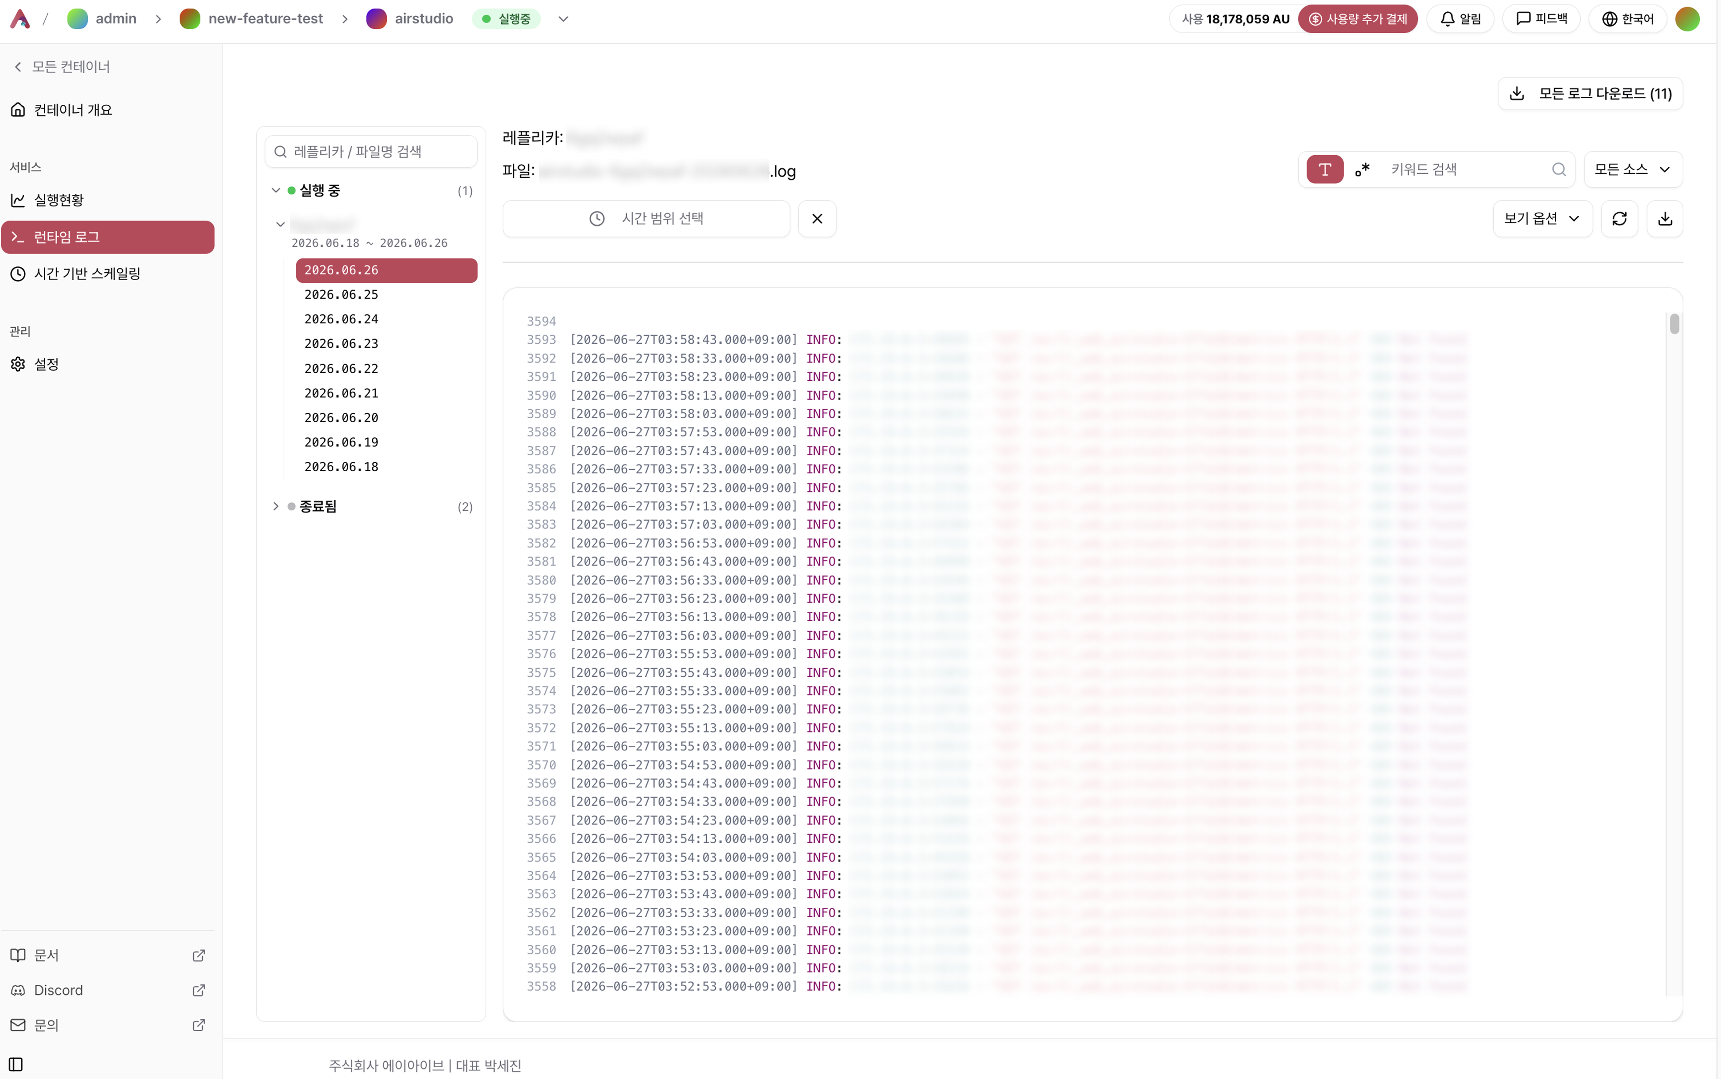The image size is (1721, 1079).
Task: Open the airstudio container breadcrumb
Action: click(410, 19)
